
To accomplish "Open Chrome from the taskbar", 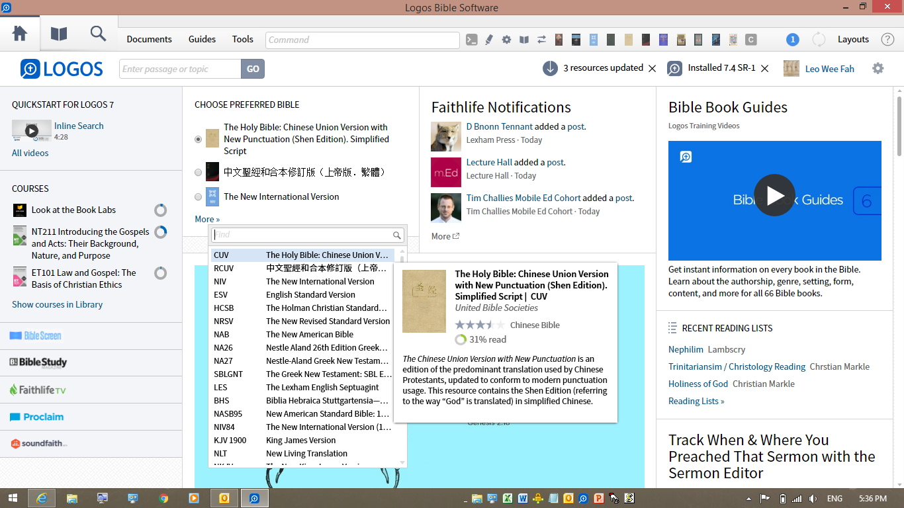I will click(163, 498).
